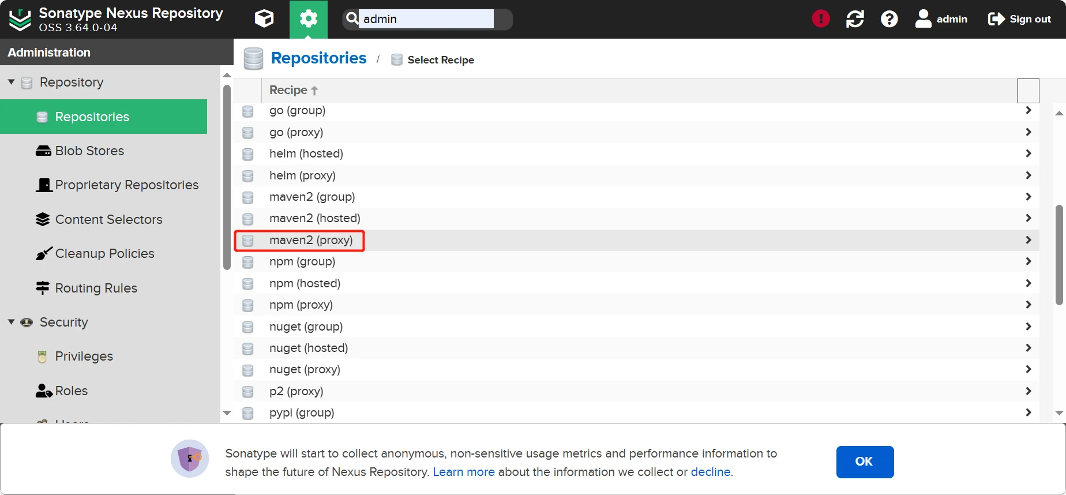Click the decline link in the banner
This screenshot has width=1066, height=495.
coord(711,472)
